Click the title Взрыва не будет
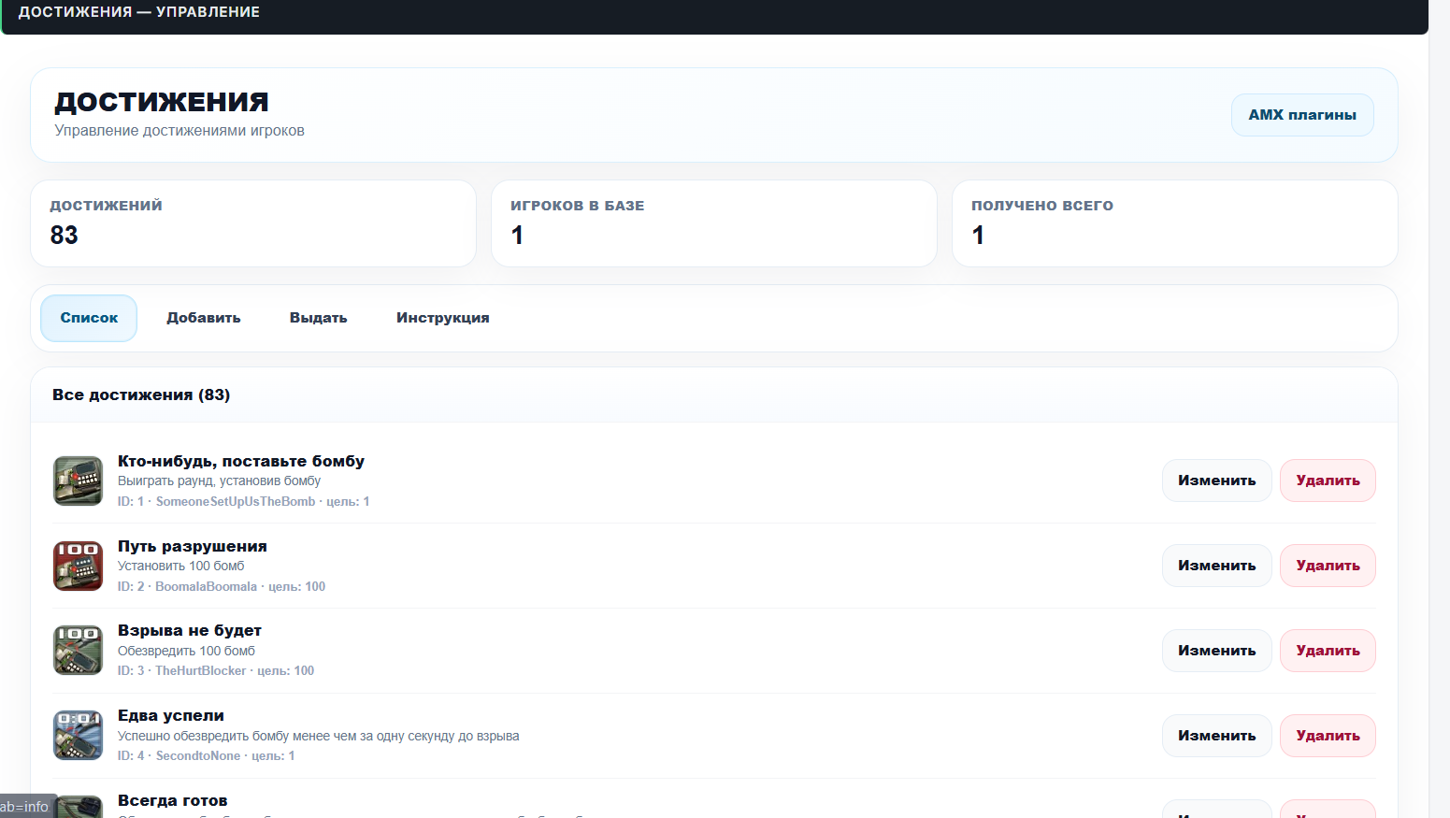This screenshot has width=1450, height=818. tap(190, 631)
